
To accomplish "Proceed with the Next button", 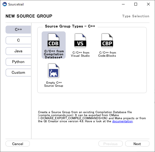I will (137, 144).
